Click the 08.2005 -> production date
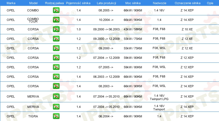219x121 pixels. [x=106, y=10]
